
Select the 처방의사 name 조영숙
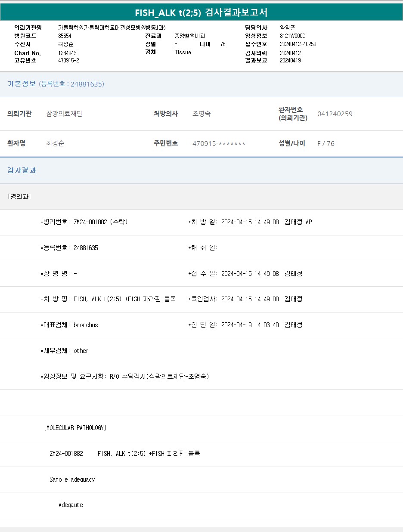pos(201,114)
